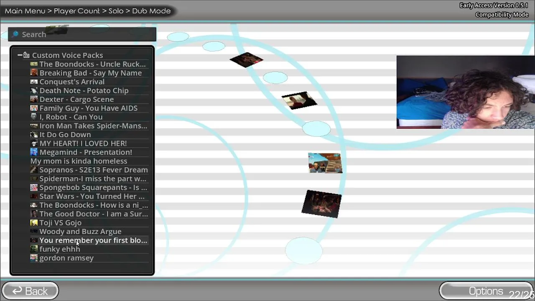Select "My mom is kinda homeless" voice pack
The height and width of the screenshot is (301, 535).
[x=89, y=161]
